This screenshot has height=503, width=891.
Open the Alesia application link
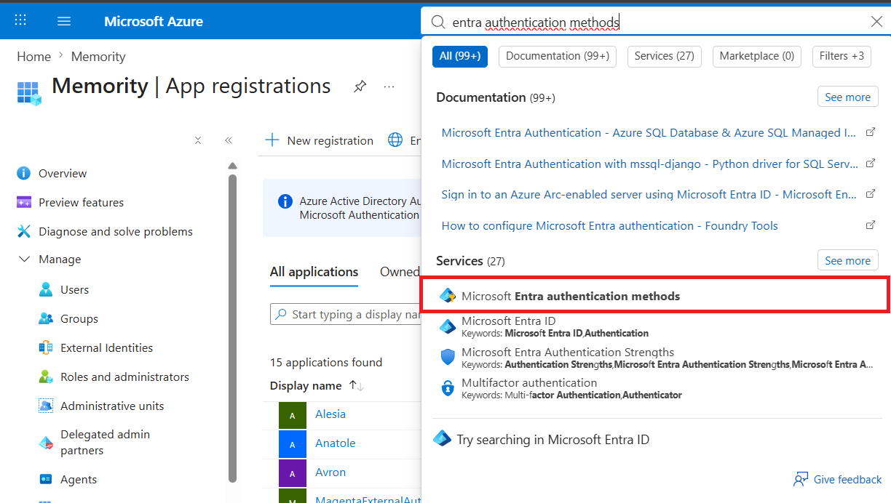[330, 414]
